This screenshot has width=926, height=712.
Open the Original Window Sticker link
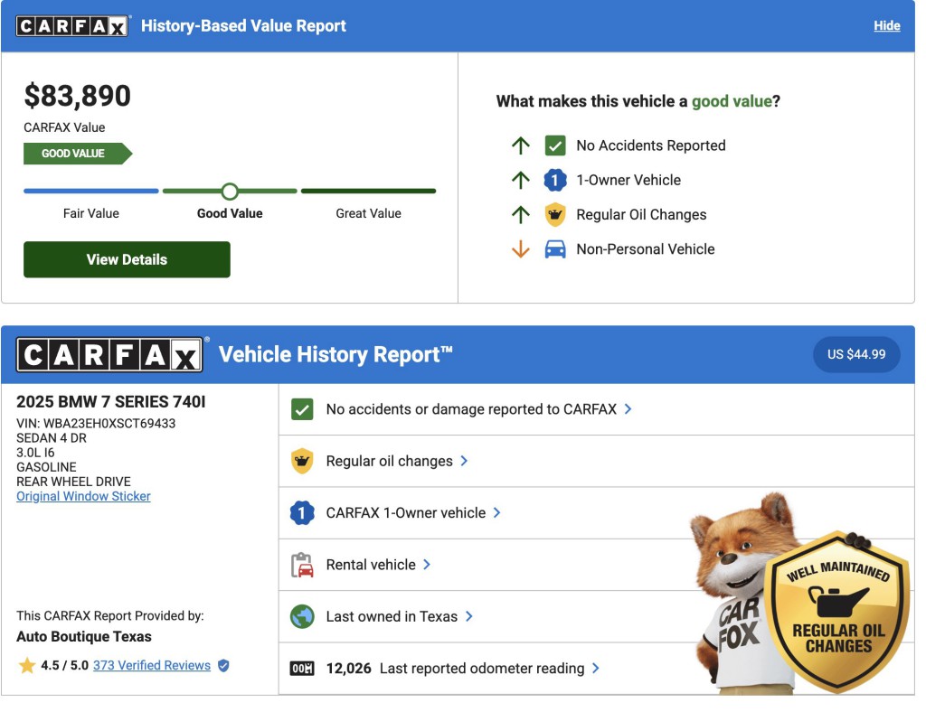[x=83, y=497]
